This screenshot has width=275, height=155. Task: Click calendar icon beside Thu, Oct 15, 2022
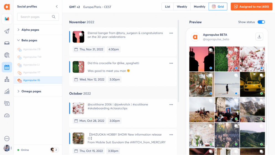[x=76, y=151]
